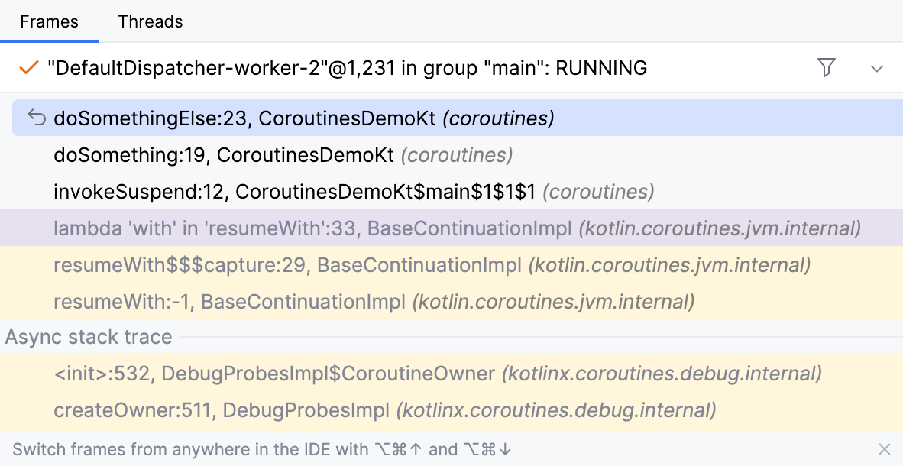Dismiss the frame-switching shortcut hint banner

[x=885, y=449]
